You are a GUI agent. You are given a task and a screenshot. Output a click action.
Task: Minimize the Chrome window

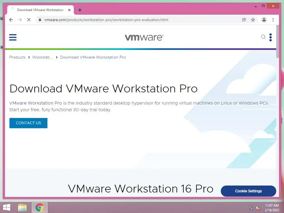pos(255,6)
